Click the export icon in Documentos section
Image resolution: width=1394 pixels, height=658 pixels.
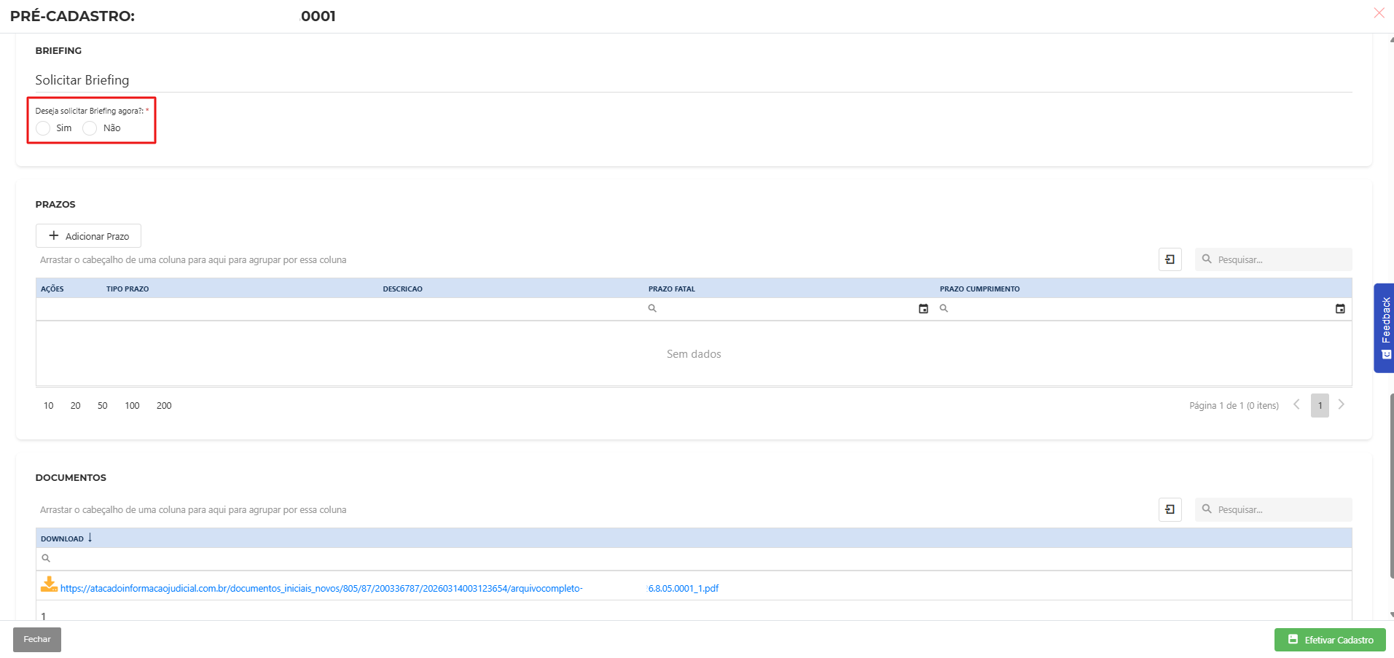1170,509
